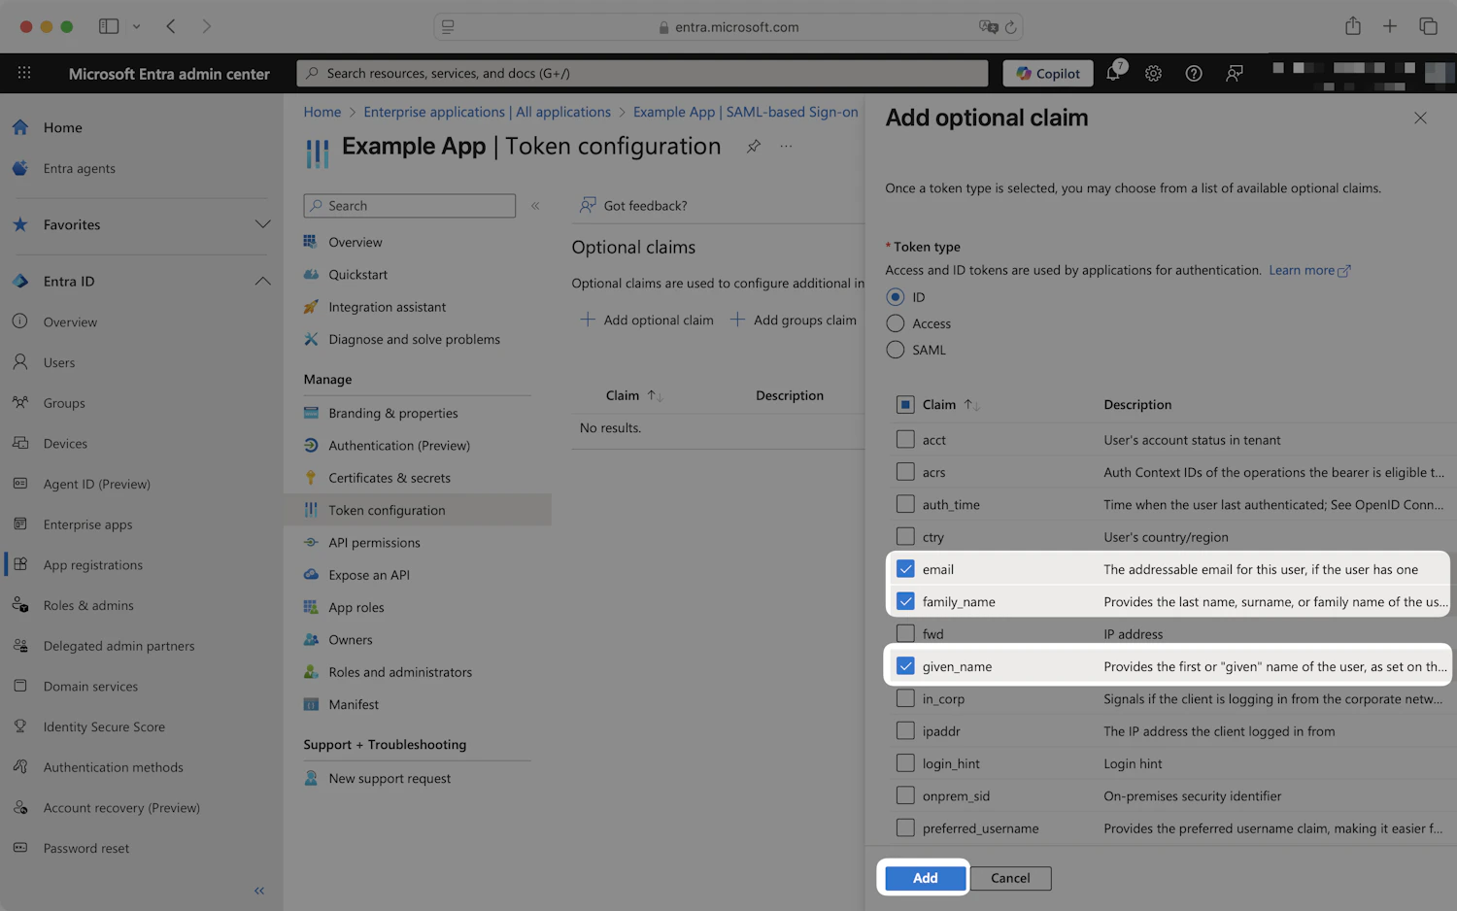The image size is (1457, 911).
Task: Open Copilot in the top bar
Action: pyautogui.click(x=1048, y=73)
